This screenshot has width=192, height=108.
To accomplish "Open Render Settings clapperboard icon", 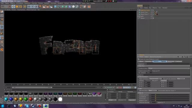I will [x=51, y=7].
